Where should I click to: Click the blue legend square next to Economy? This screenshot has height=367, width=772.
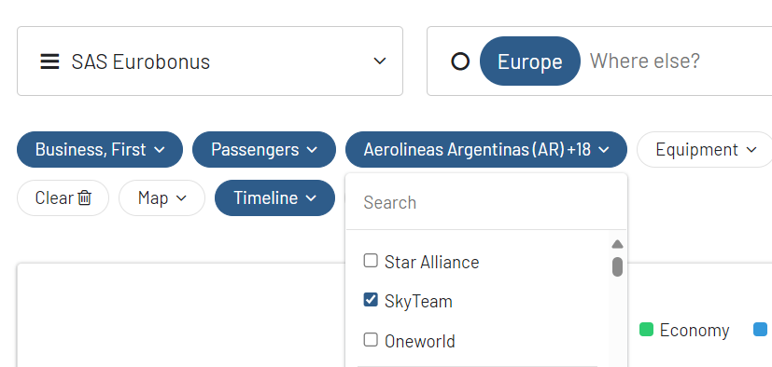[x=761, y=330]
